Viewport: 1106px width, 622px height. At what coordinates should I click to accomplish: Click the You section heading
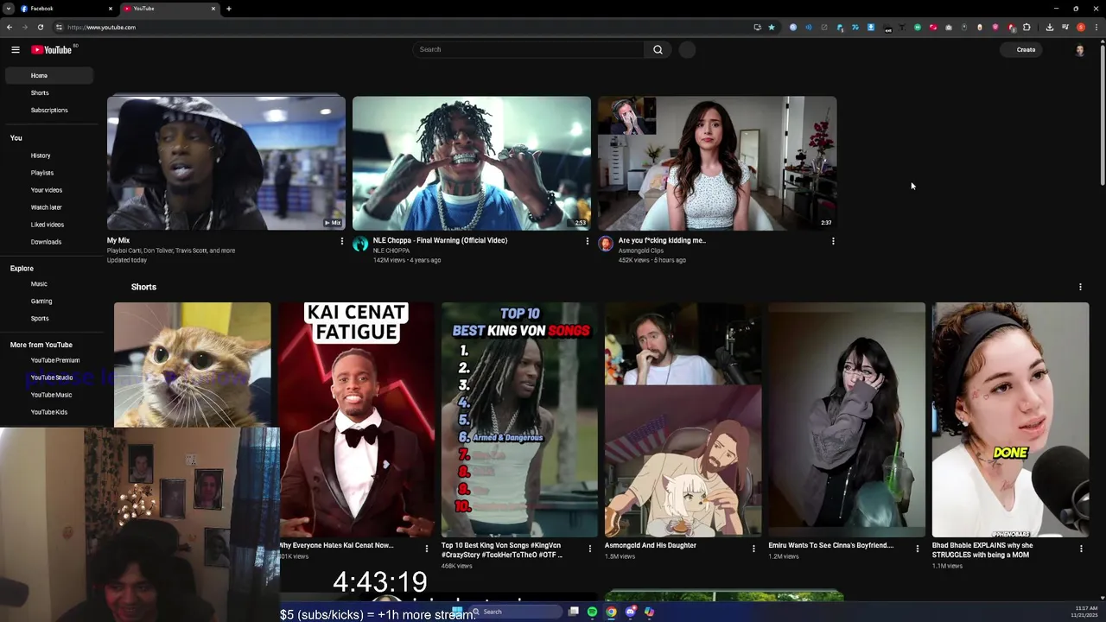coord(16,138)
